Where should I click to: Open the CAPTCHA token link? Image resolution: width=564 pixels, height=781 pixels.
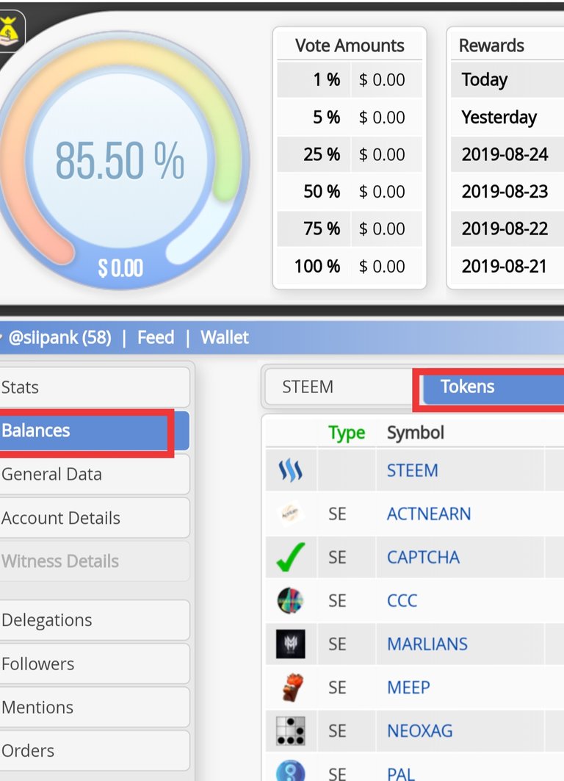423,557
